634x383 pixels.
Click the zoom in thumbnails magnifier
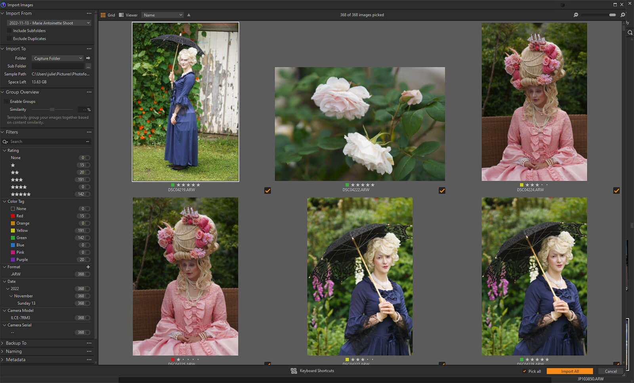(623, 15)
